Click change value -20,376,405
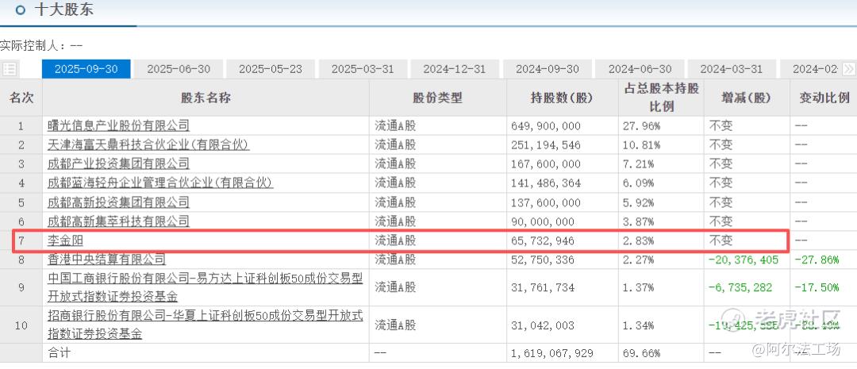 (744, 259)
